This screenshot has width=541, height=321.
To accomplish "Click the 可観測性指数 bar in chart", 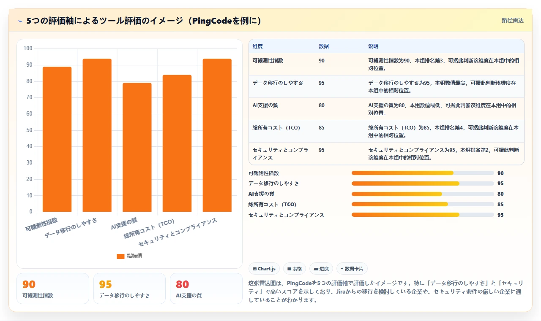I will point(57,139).
